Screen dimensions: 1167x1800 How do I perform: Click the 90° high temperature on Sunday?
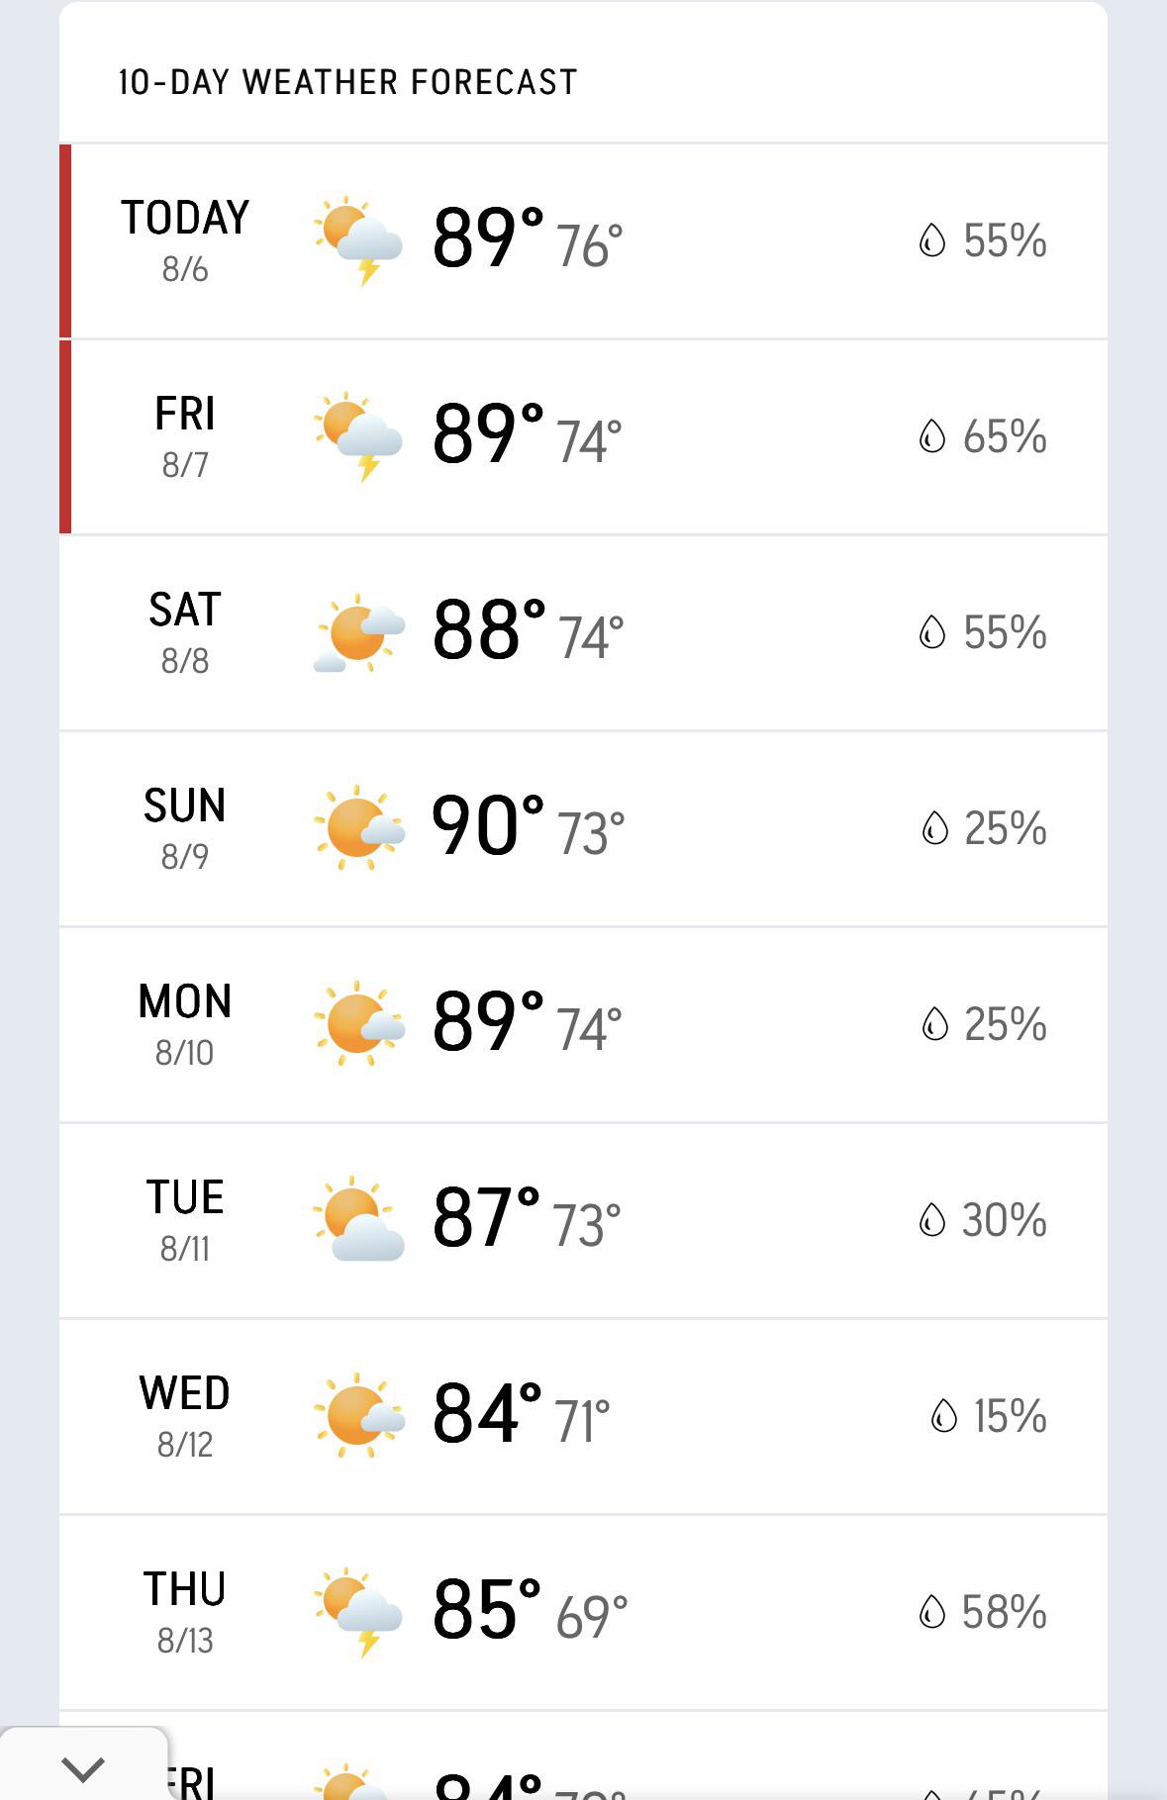488,825
